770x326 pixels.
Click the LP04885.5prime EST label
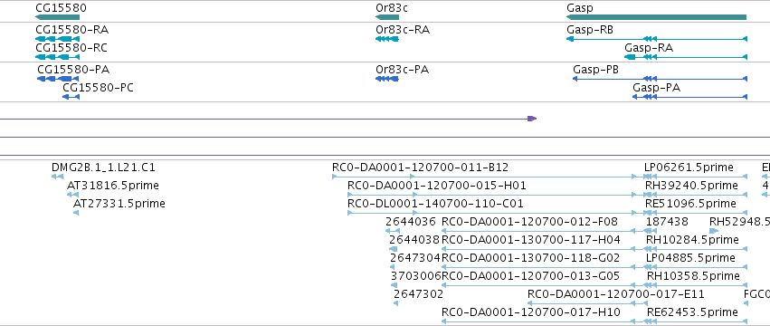click(x=690, y=258)
